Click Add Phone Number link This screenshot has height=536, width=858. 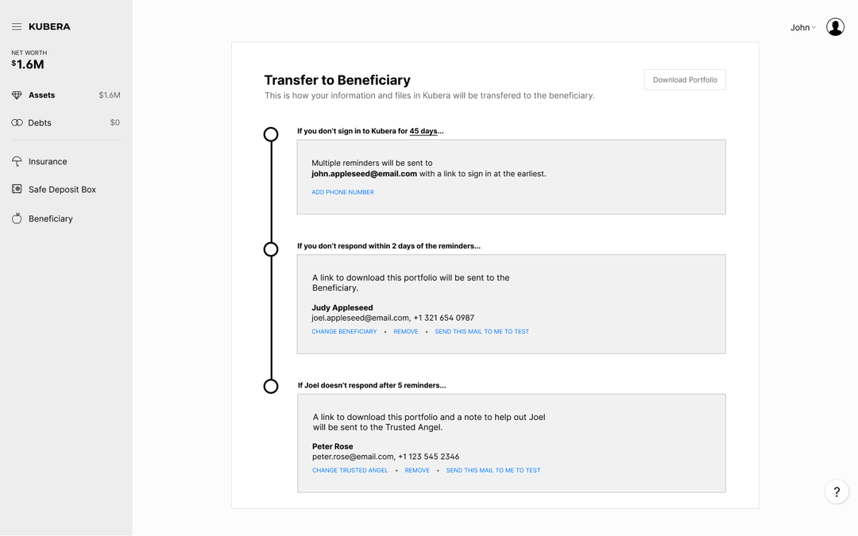click(x=342, y=192)
